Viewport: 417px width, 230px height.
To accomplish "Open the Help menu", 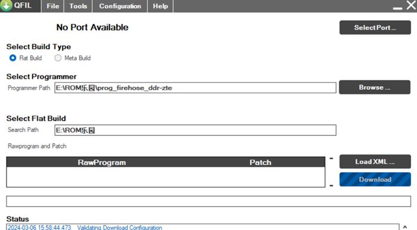I will coord(160,6).
